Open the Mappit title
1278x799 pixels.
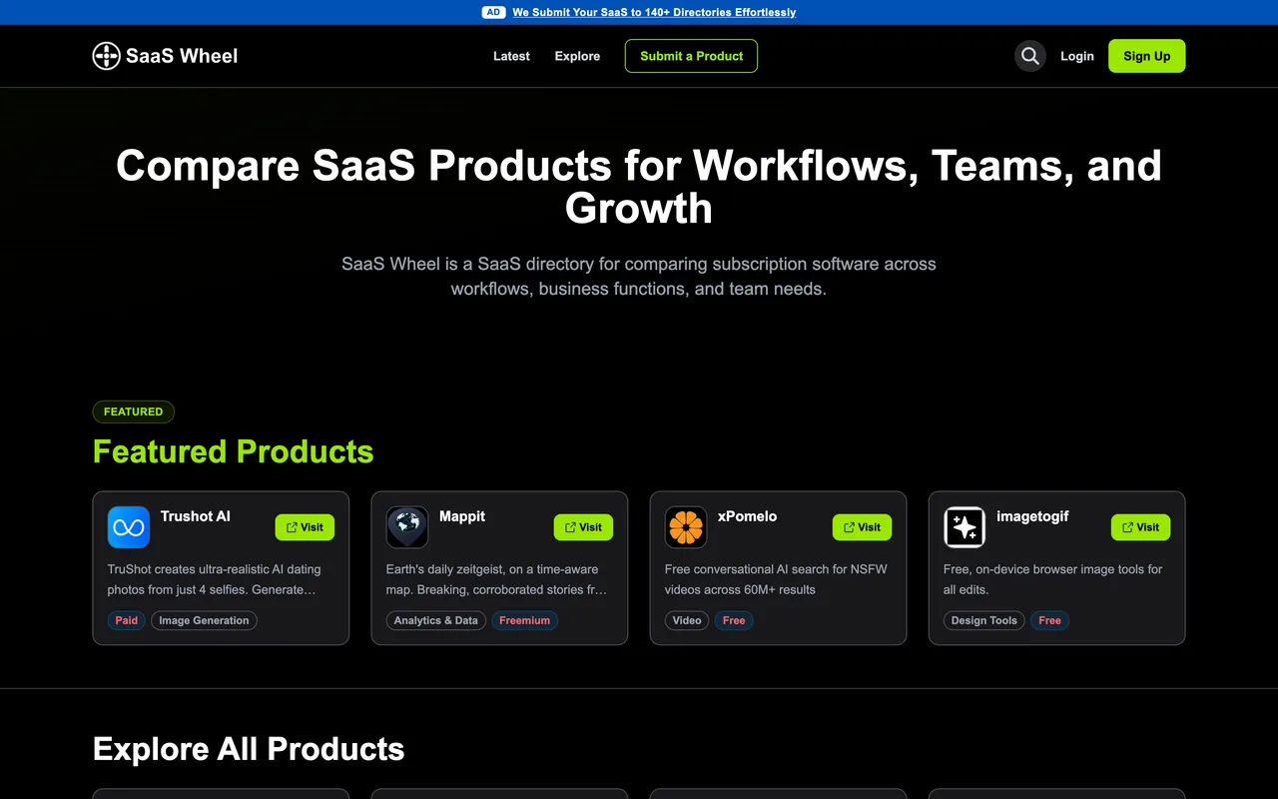462,516
